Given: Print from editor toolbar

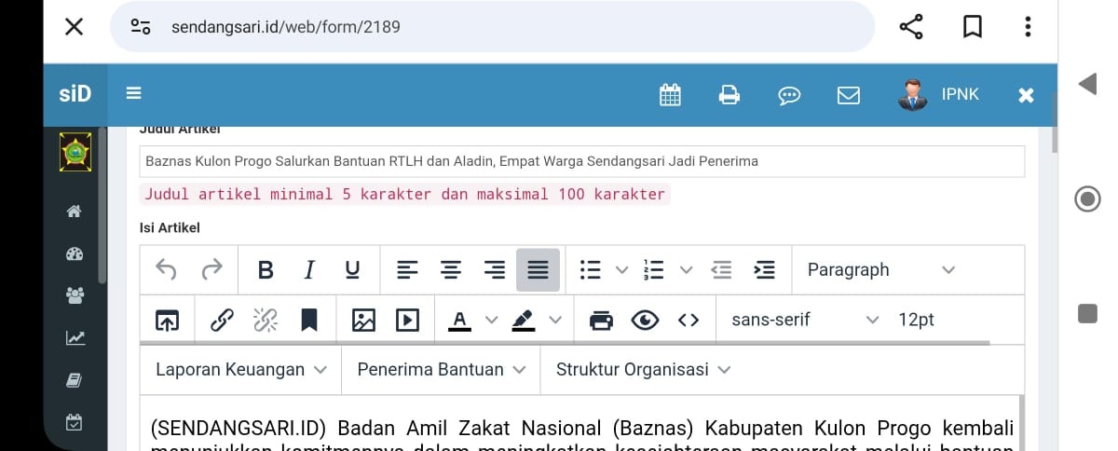Looking at the screenshot, I should 602,321.
